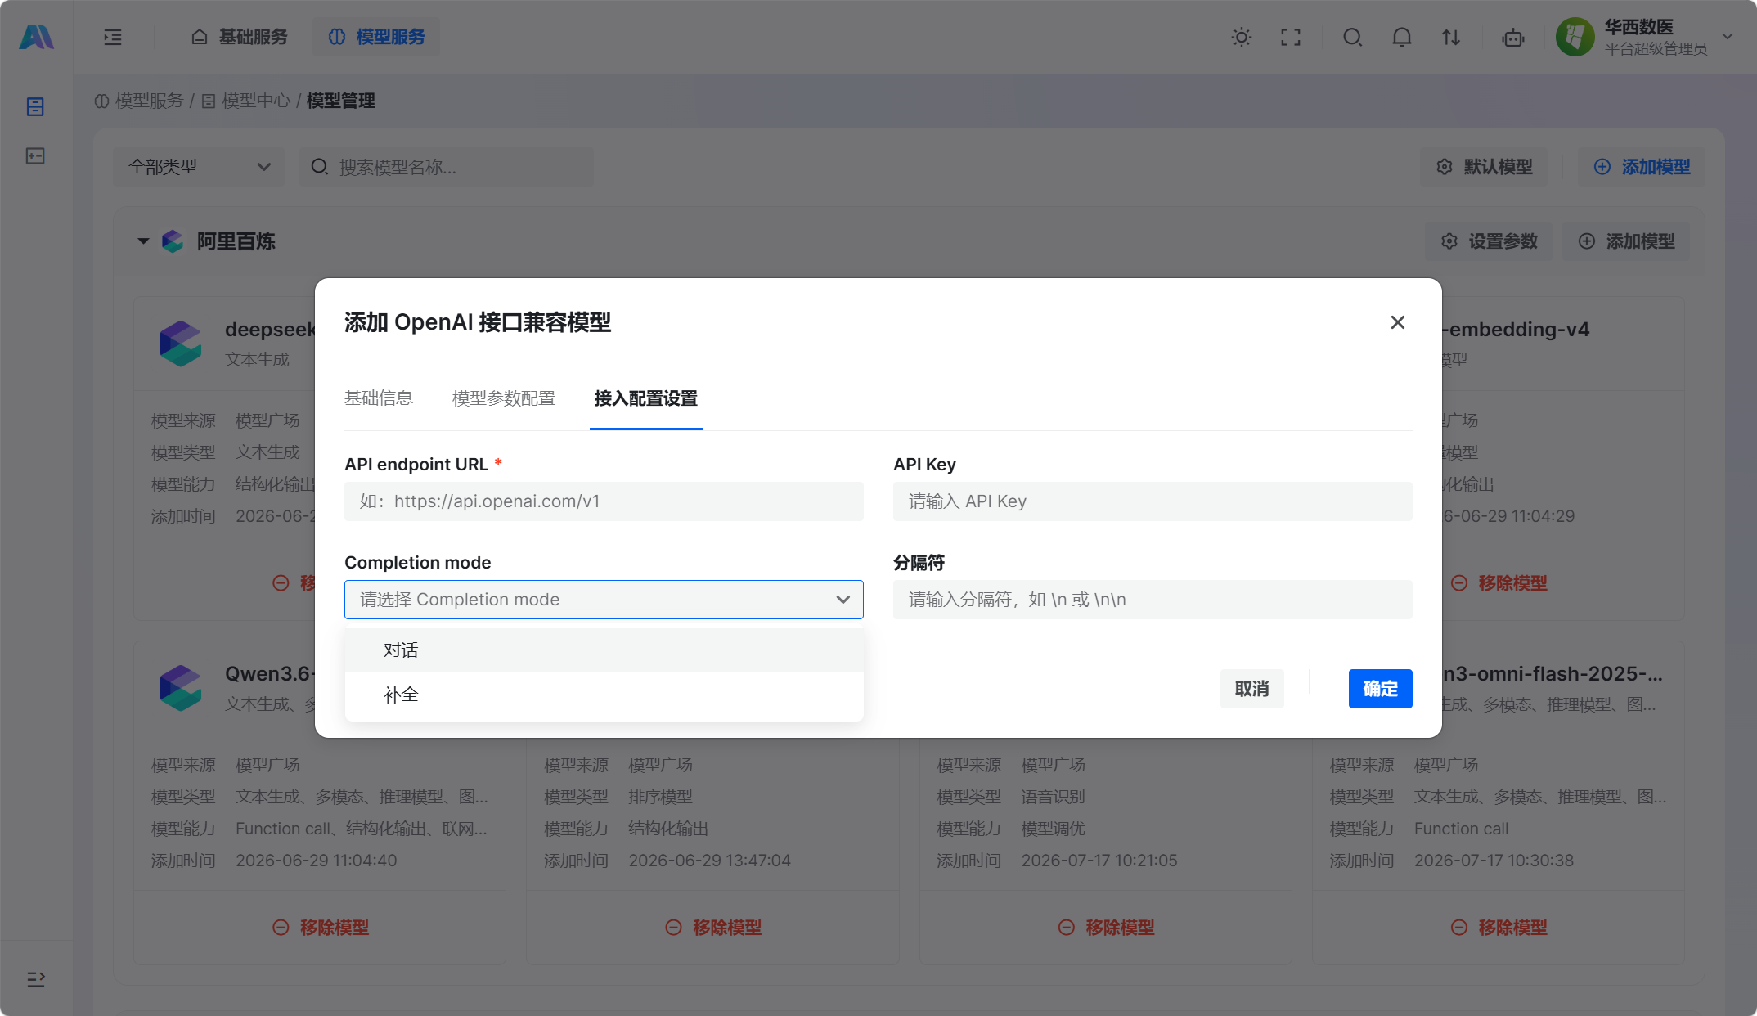Viewport: 1757px width, 1016px height.
Task: Click 确定 to confirm dialog
Action: tap(1381, 689)
